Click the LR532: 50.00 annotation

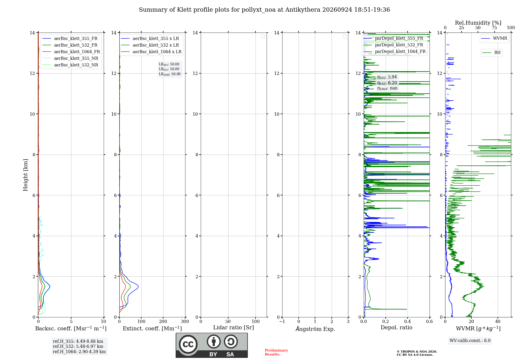click(x=169, y=69)
